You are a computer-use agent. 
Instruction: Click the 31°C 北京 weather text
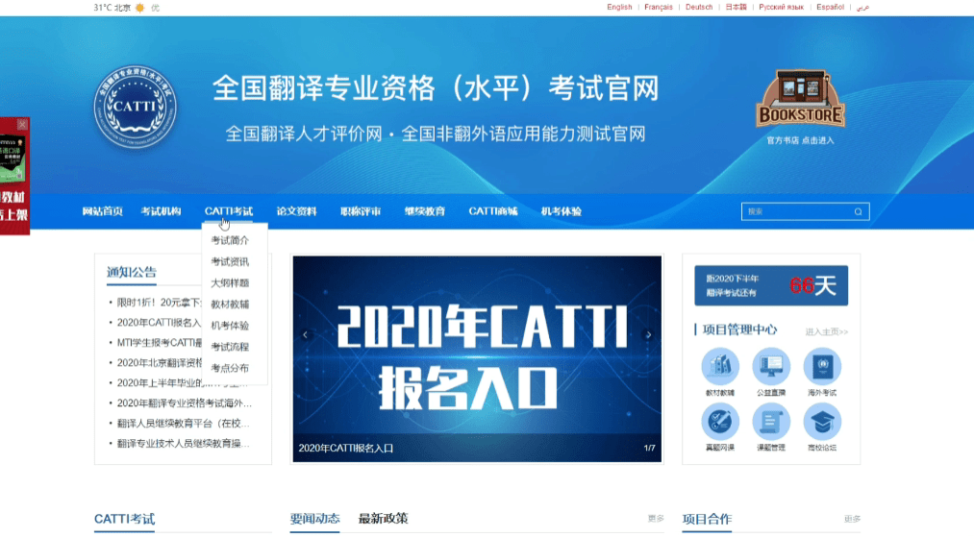point(112,8)
